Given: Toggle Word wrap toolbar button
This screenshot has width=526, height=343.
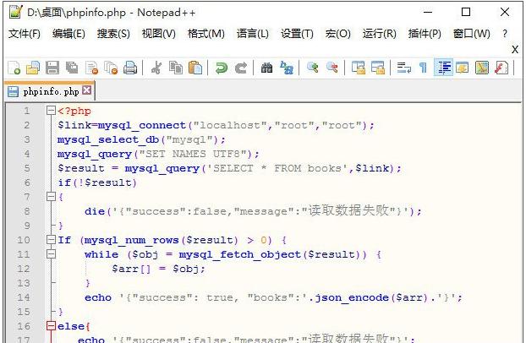Looking at the screenshot, I should [x=403, y=68].
